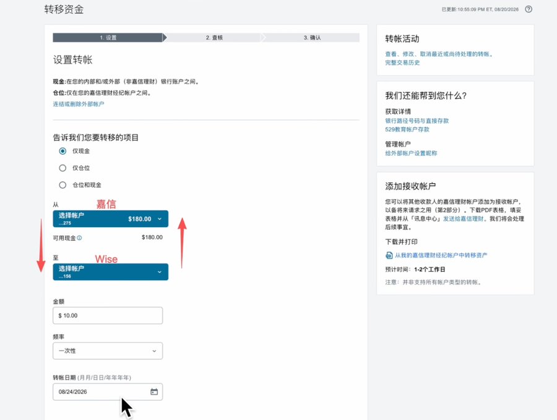Select the 仓位和现金 radio button
The height and width of the screenshot is (420, 557).
[x=63, y=185]
